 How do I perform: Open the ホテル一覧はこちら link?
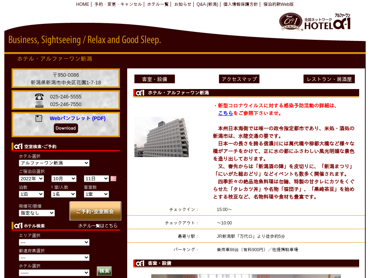coord(98,226)
